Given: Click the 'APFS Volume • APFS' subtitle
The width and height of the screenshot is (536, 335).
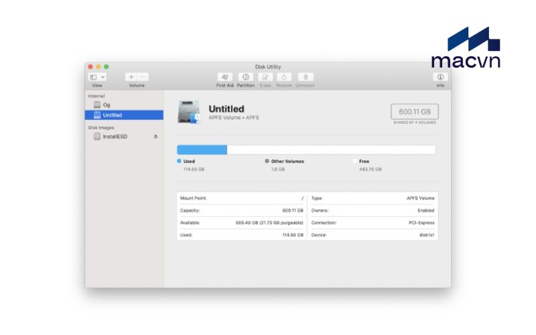Looking at the screenshot, I should point(234,118).
